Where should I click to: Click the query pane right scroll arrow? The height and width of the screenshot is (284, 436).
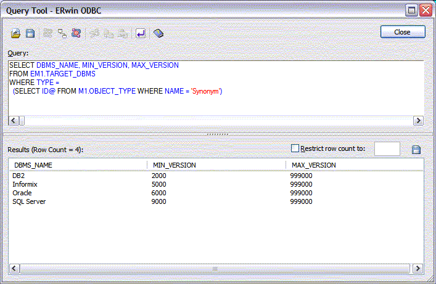417,121
